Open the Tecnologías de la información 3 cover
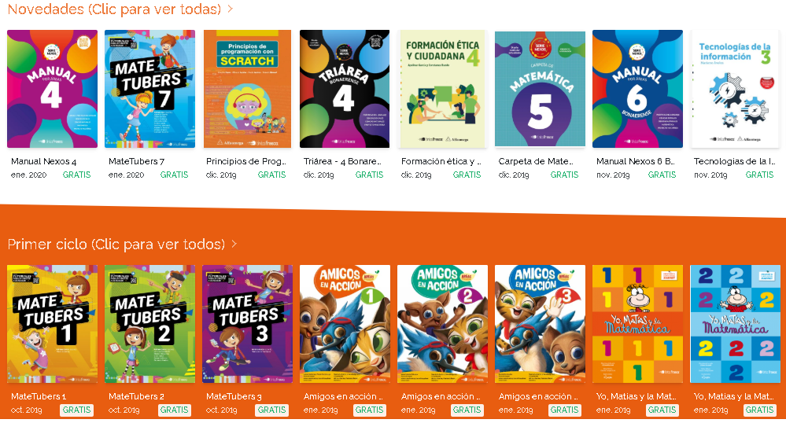This screenshot has width=786, height=423. click(x=736, y=89)
